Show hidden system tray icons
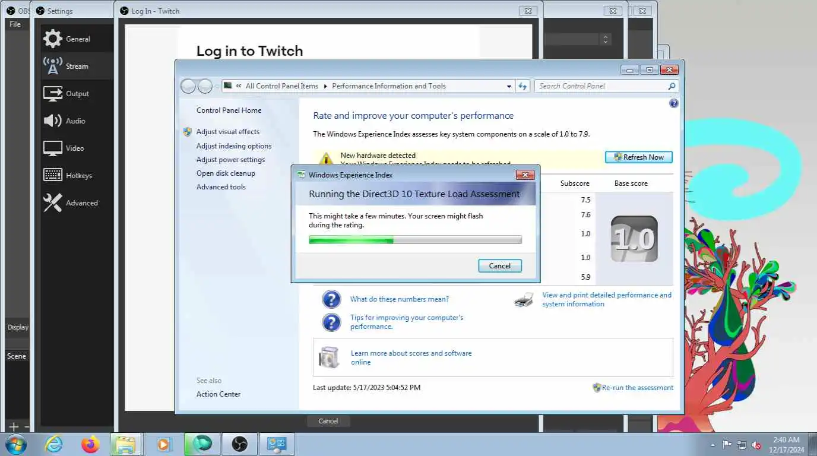This screenshot has height=456, width=817. coord(713,445)
